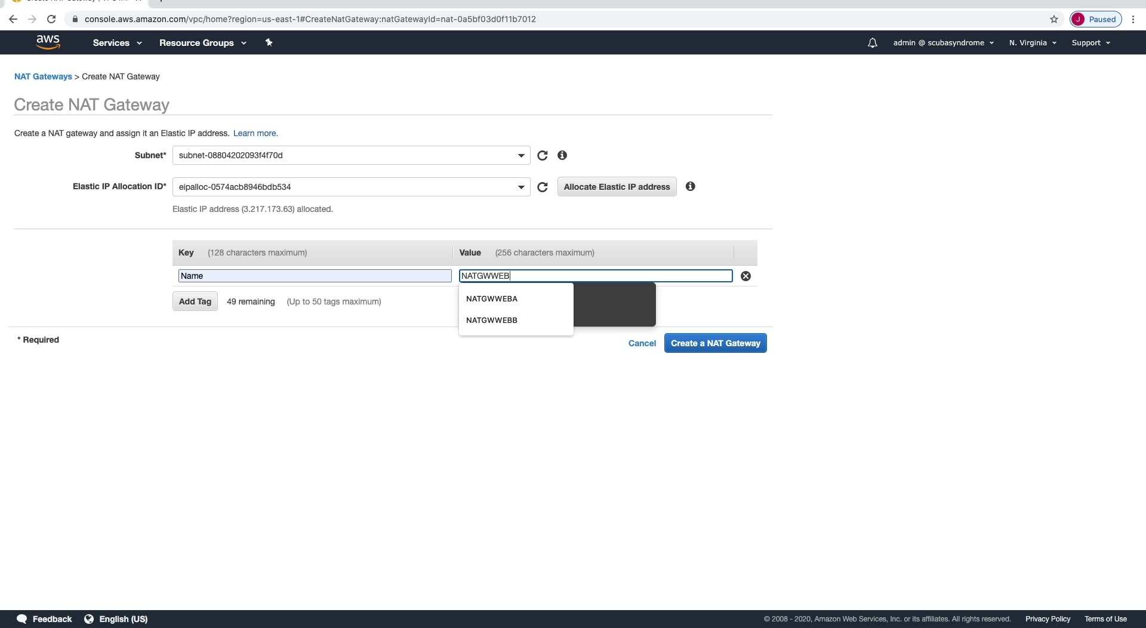Click the tag Key input field
The width and height of the screenshot is (1146, 628).
pos(315,276)
